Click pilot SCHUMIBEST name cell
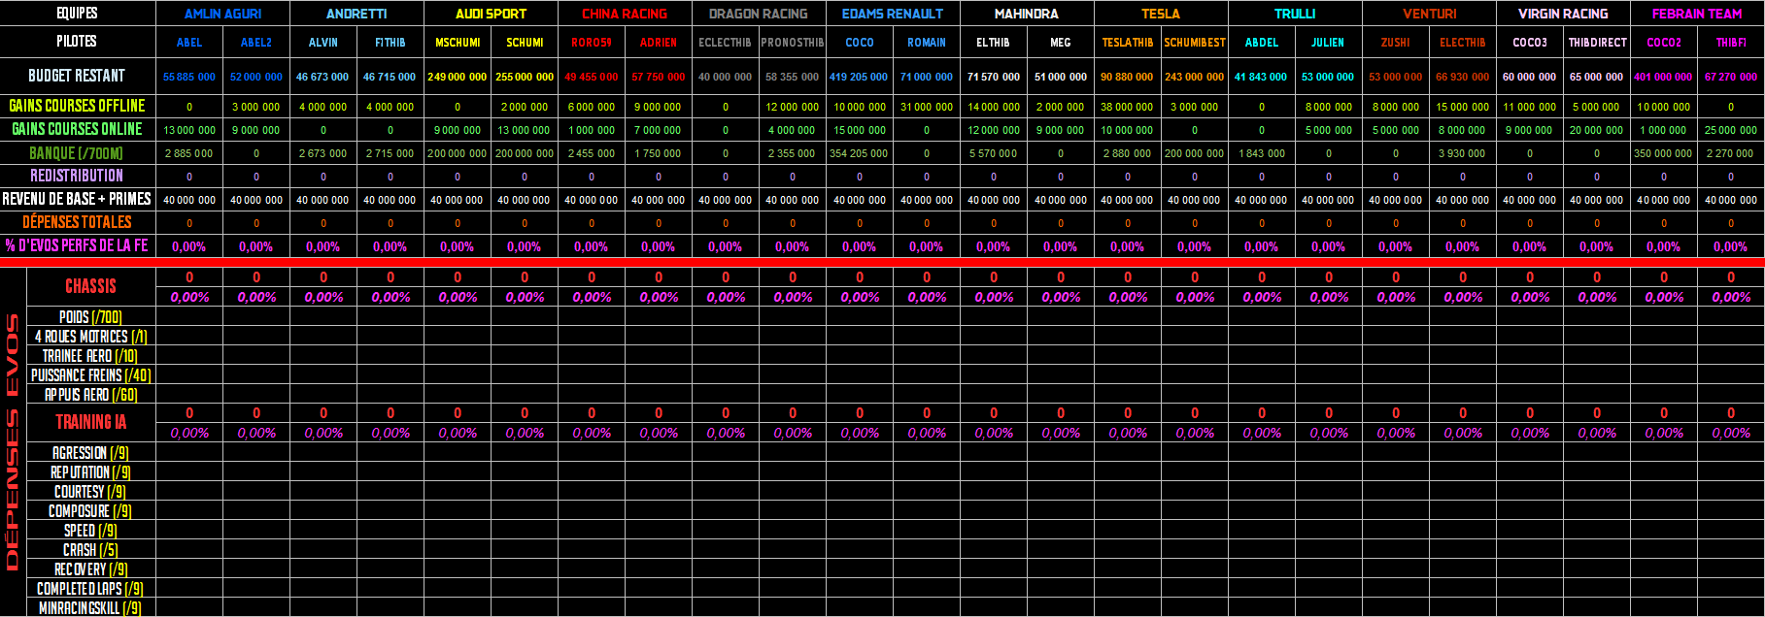 (x=1195, y=43)
